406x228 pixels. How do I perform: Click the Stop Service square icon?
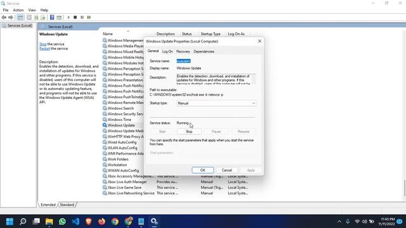[75, 17]
